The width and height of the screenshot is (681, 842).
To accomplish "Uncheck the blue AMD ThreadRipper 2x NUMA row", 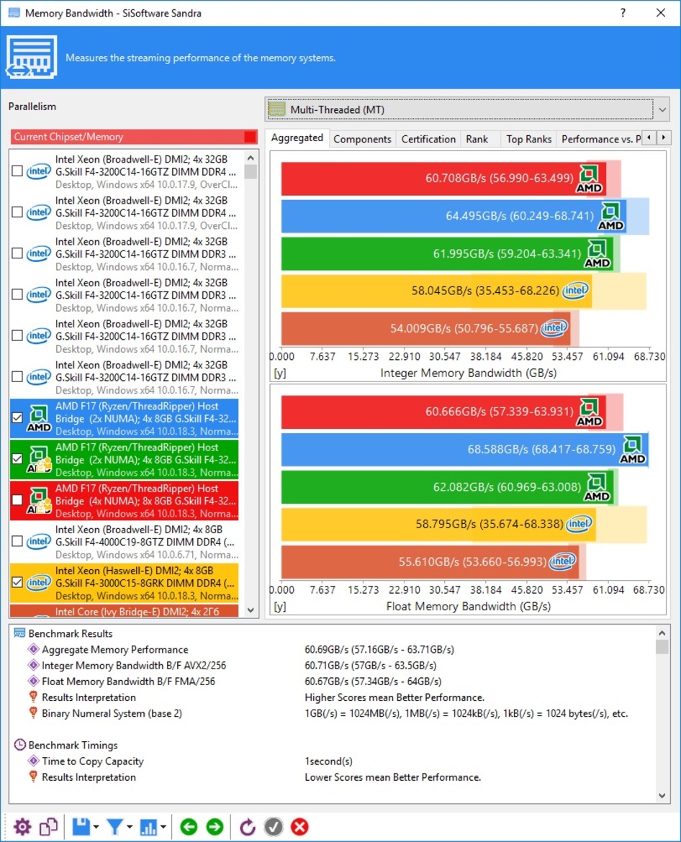I will tap(17, 418).
